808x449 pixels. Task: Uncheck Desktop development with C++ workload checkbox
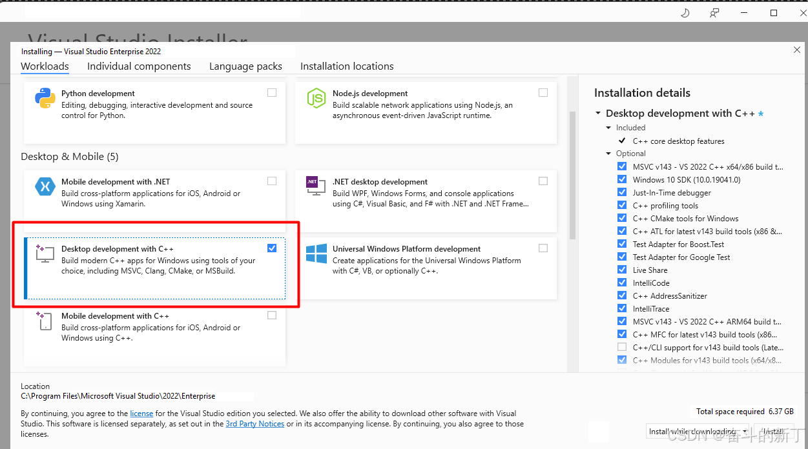[272, 248]
